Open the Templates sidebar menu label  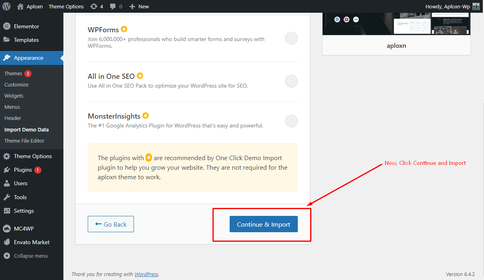(x=26, y=40)
